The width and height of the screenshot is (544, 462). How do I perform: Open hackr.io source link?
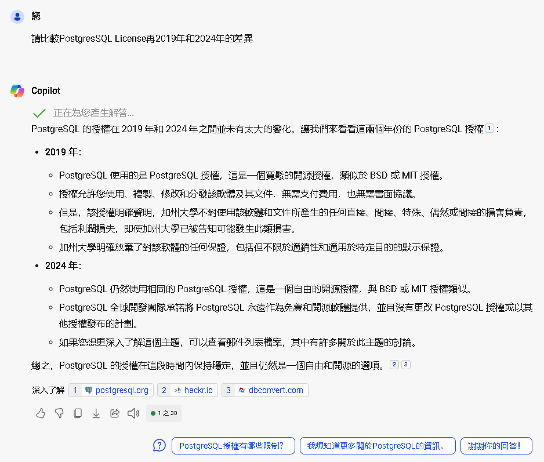(x=187, y=390)
